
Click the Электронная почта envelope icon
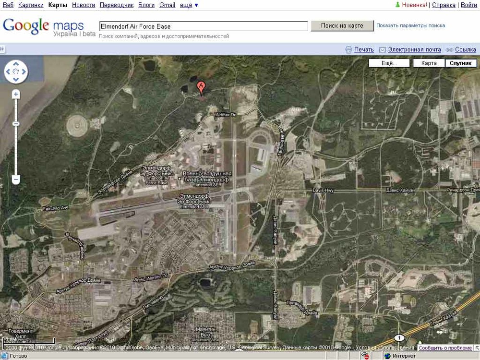[x=382, y=49]
